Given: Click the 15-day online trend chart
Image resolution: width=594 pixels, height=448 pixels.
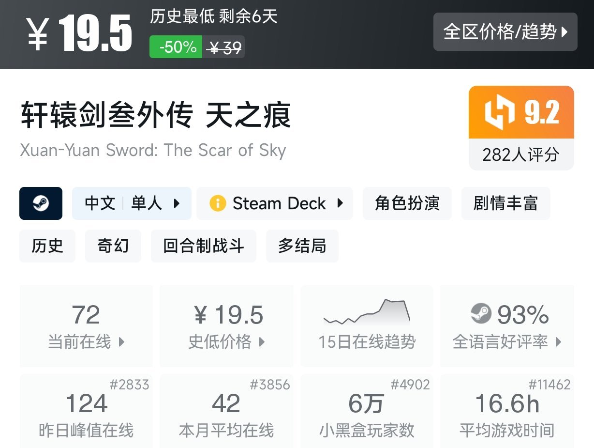Looking at the screenshot, I should [x=367, y=312].
